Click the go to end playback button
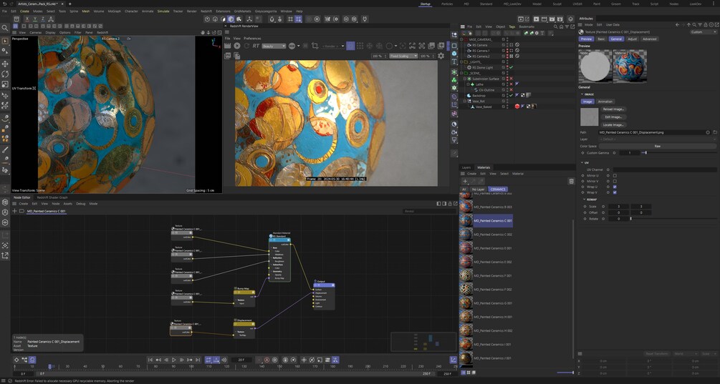720x384 pixels. 198,360
